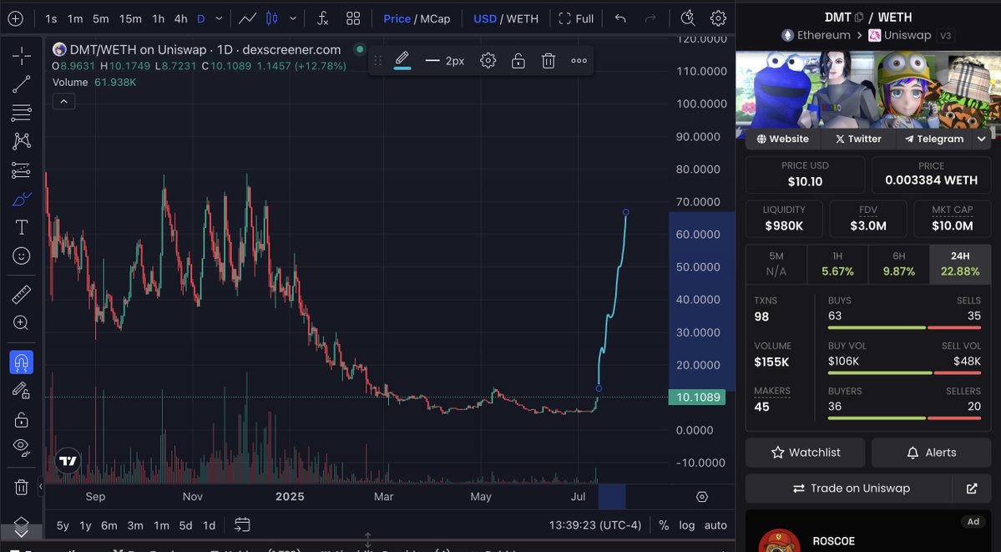1001x552 pixels.
Task: Click the redo arrow
Action: [650, 18]
